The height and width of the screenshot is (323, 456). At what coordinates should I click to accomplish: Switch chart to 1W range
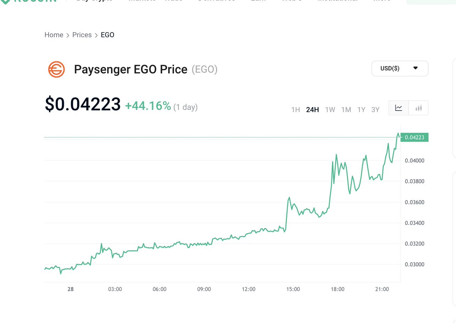(x=330, y=110)
